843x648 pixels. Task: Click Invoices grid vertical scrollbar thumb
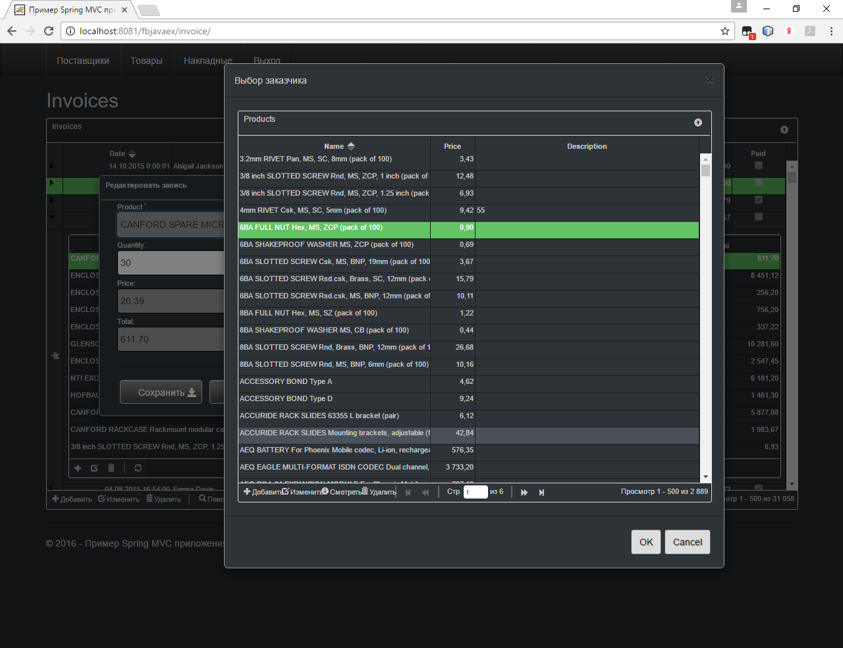[792, 178]
